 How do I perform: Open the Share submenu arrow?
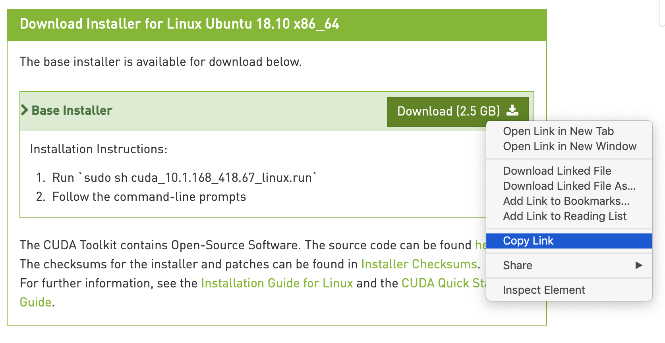coord(638,265)
